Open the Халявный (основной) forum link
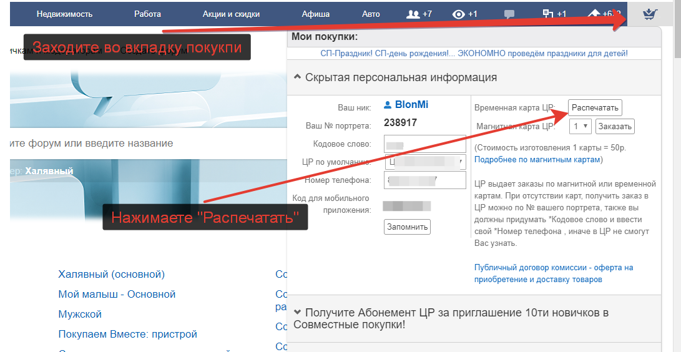This screenshot has height=352, width=681. tap(112, 275)
